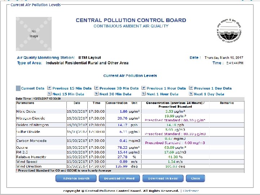Click the Download in Word button

tap(119, 178)
